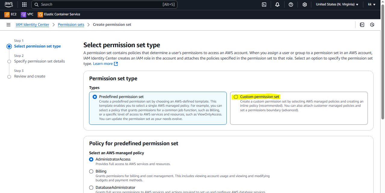
Task: Click the page vertical scrollbar
Action: [383, 75]
